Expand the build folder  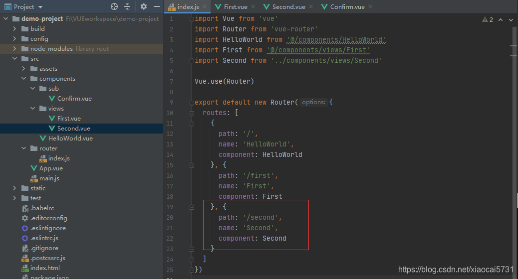(14, 29)
